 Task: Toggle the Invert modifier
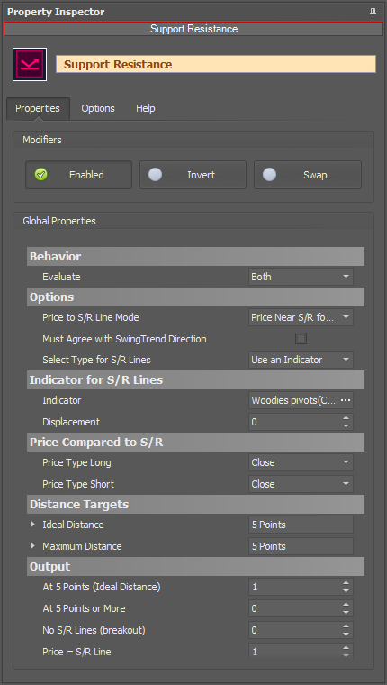click(x=193, y=175)
